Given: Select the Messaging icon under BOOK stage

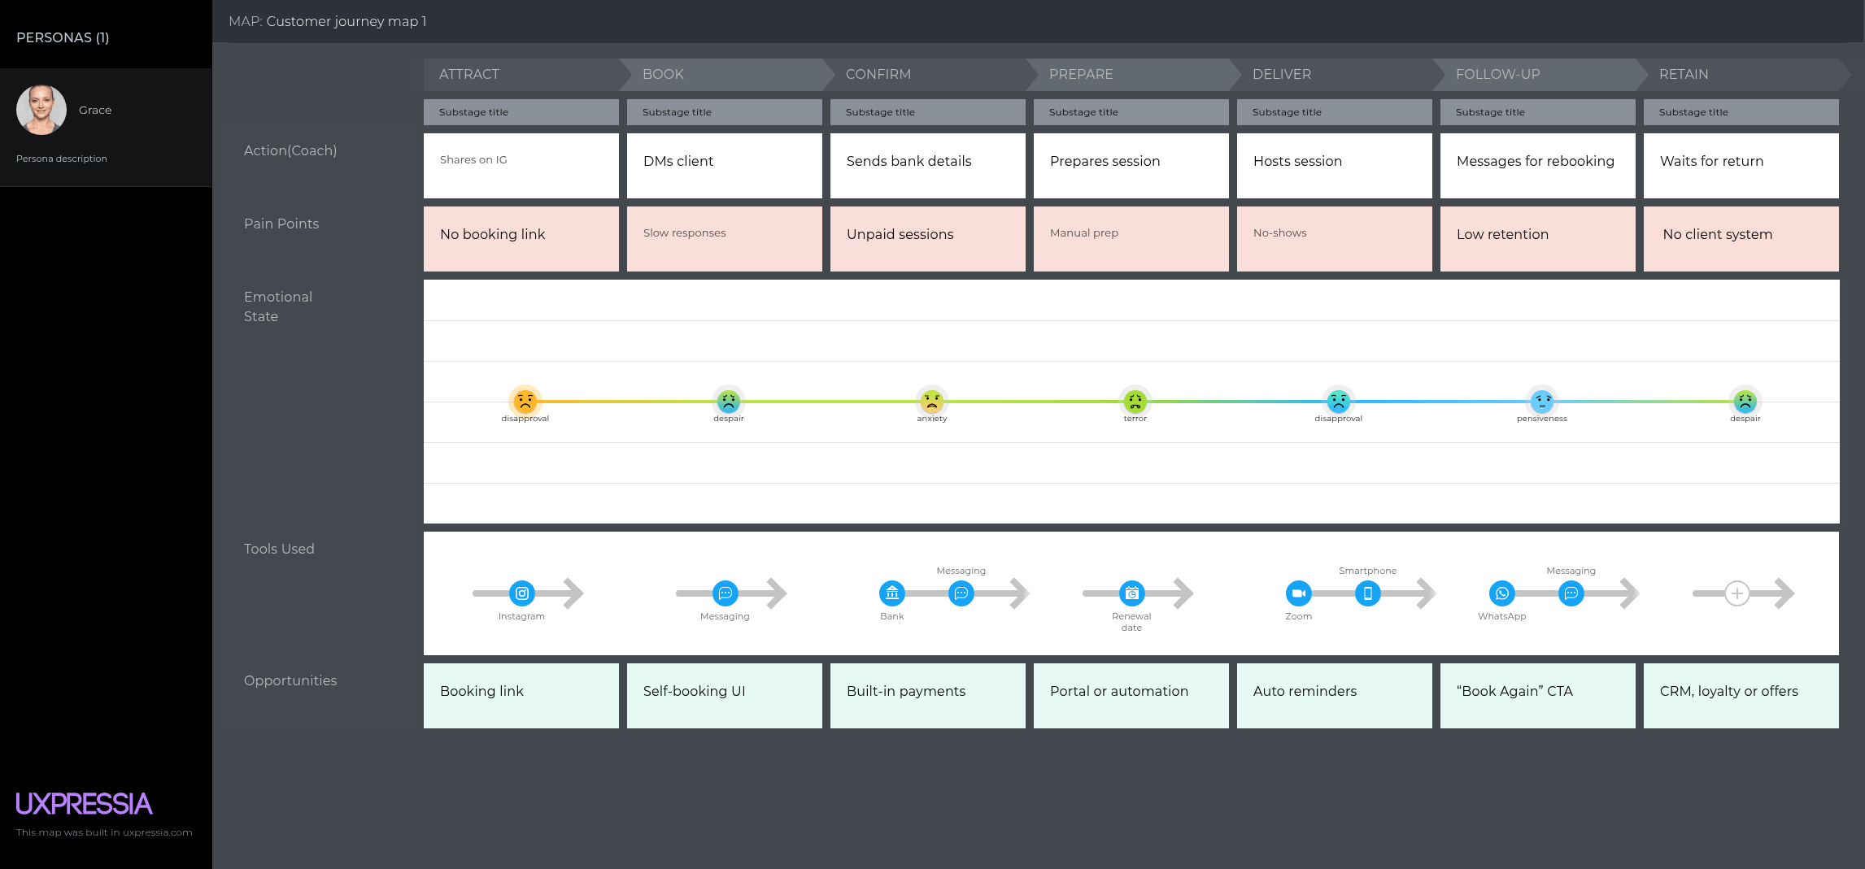Looking at the screenshot, I should pos(726,593).
